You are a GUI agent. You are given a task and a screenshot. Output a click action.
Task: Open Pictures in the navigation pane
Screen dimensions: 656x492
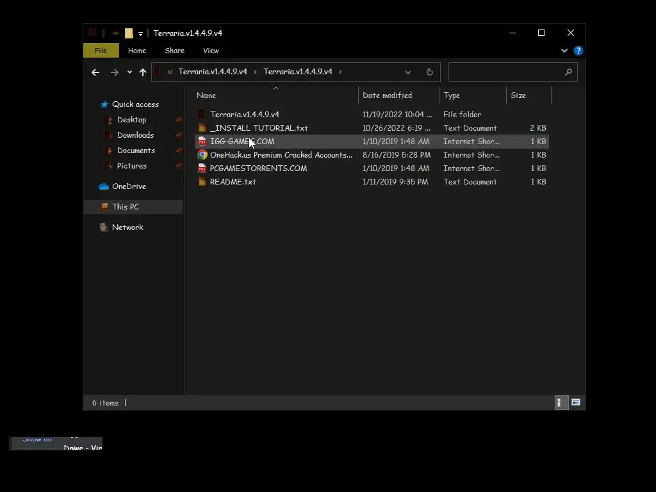132,166
